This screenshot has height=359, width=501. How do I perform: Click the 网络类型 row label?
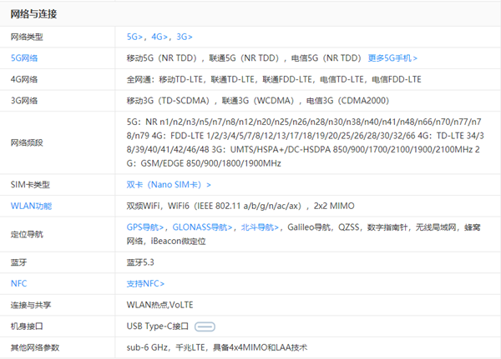pos(26,37)
